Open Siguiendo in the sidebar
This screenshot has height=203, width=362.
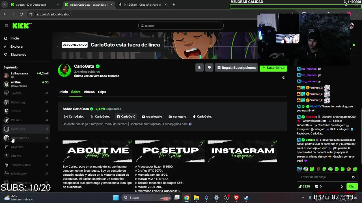click(18, 55)
